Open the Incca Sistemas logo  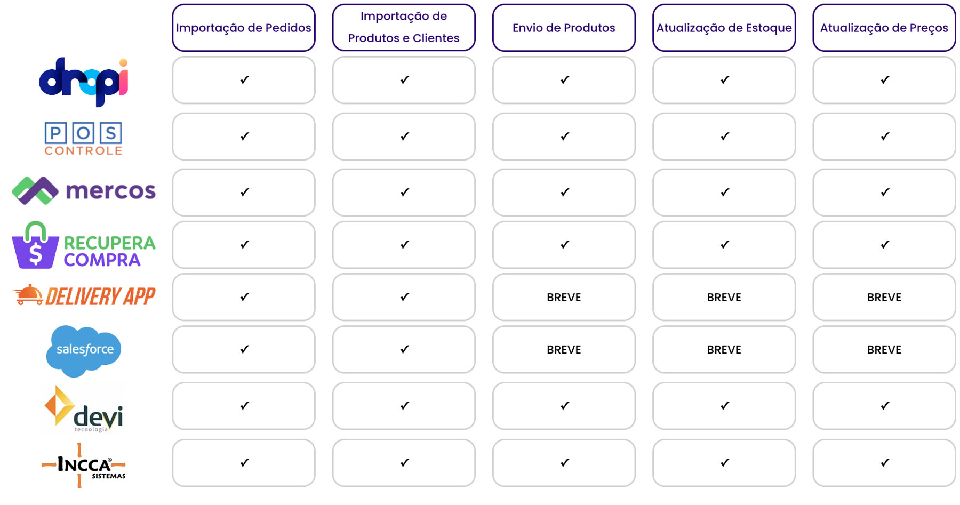pos(84,465)
